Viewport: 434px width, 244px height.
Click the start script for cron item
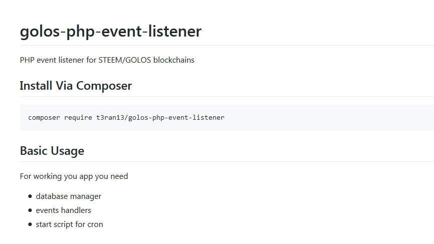click(x=69, y=224)
